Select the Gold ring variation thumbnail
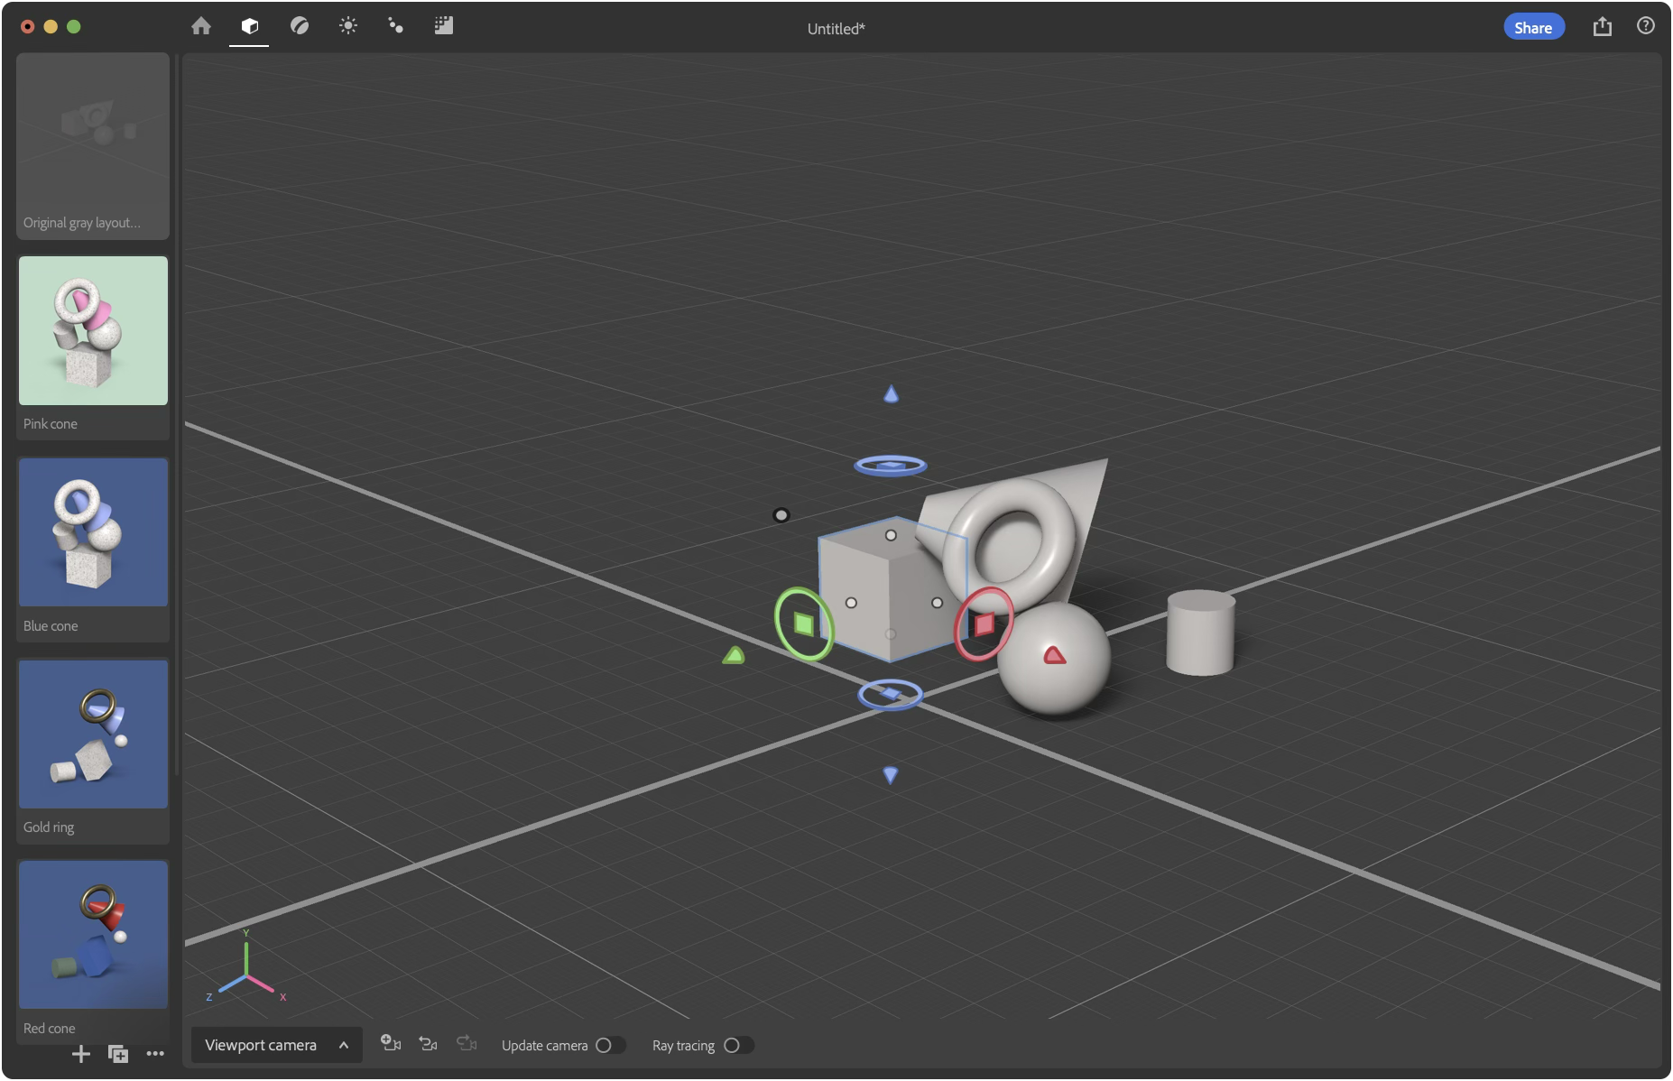Viewport: 1673px width, 1081px height. 93,734
